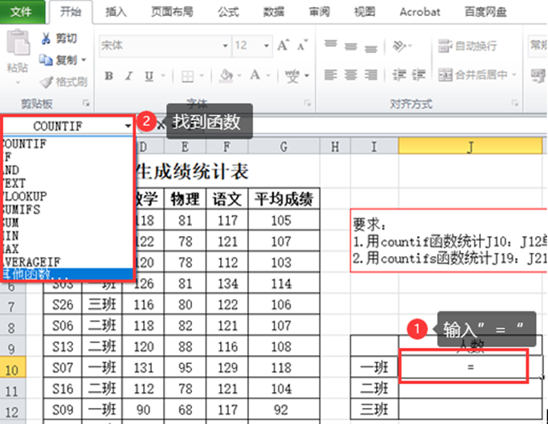Select column header J
Image resolution: width=548 pixels, height=424 pixels.
coord(470,147)
